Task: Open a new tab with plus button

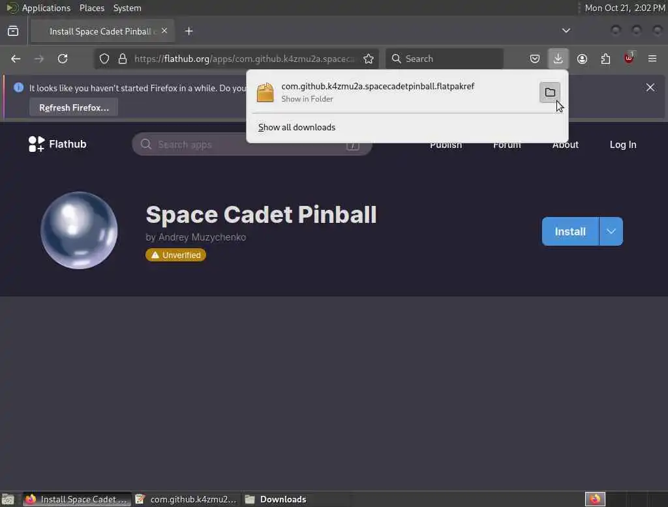Action: [189, 31]
